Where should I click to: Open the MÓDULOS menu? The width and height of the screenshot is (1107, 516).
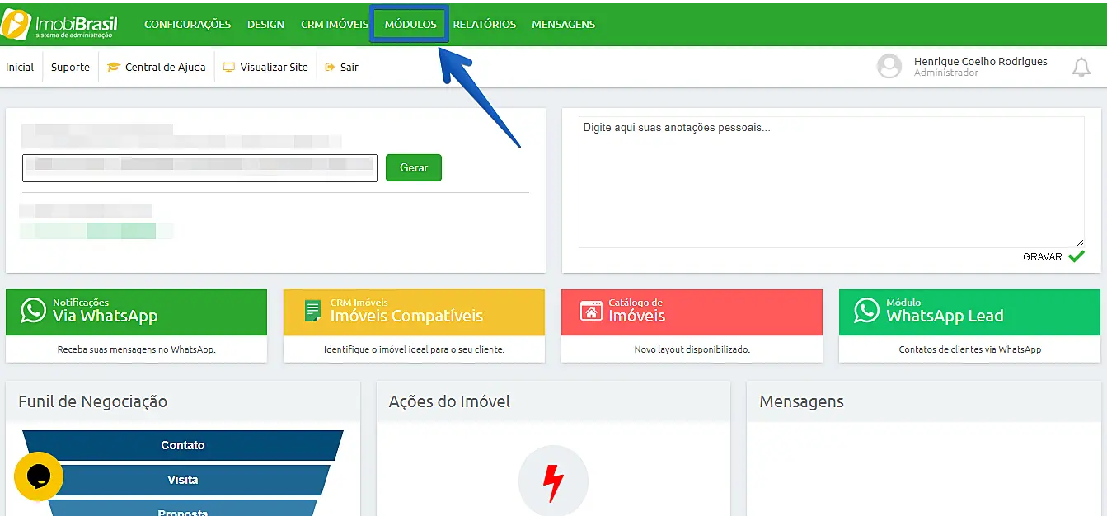point(410,24)
